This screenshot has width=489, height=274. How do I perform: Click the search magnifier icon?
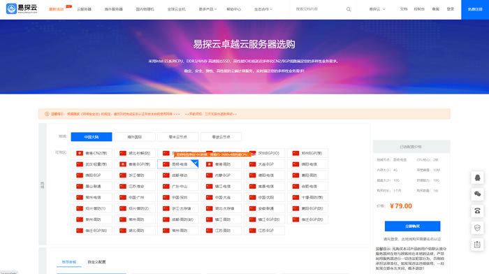(349, 9)
